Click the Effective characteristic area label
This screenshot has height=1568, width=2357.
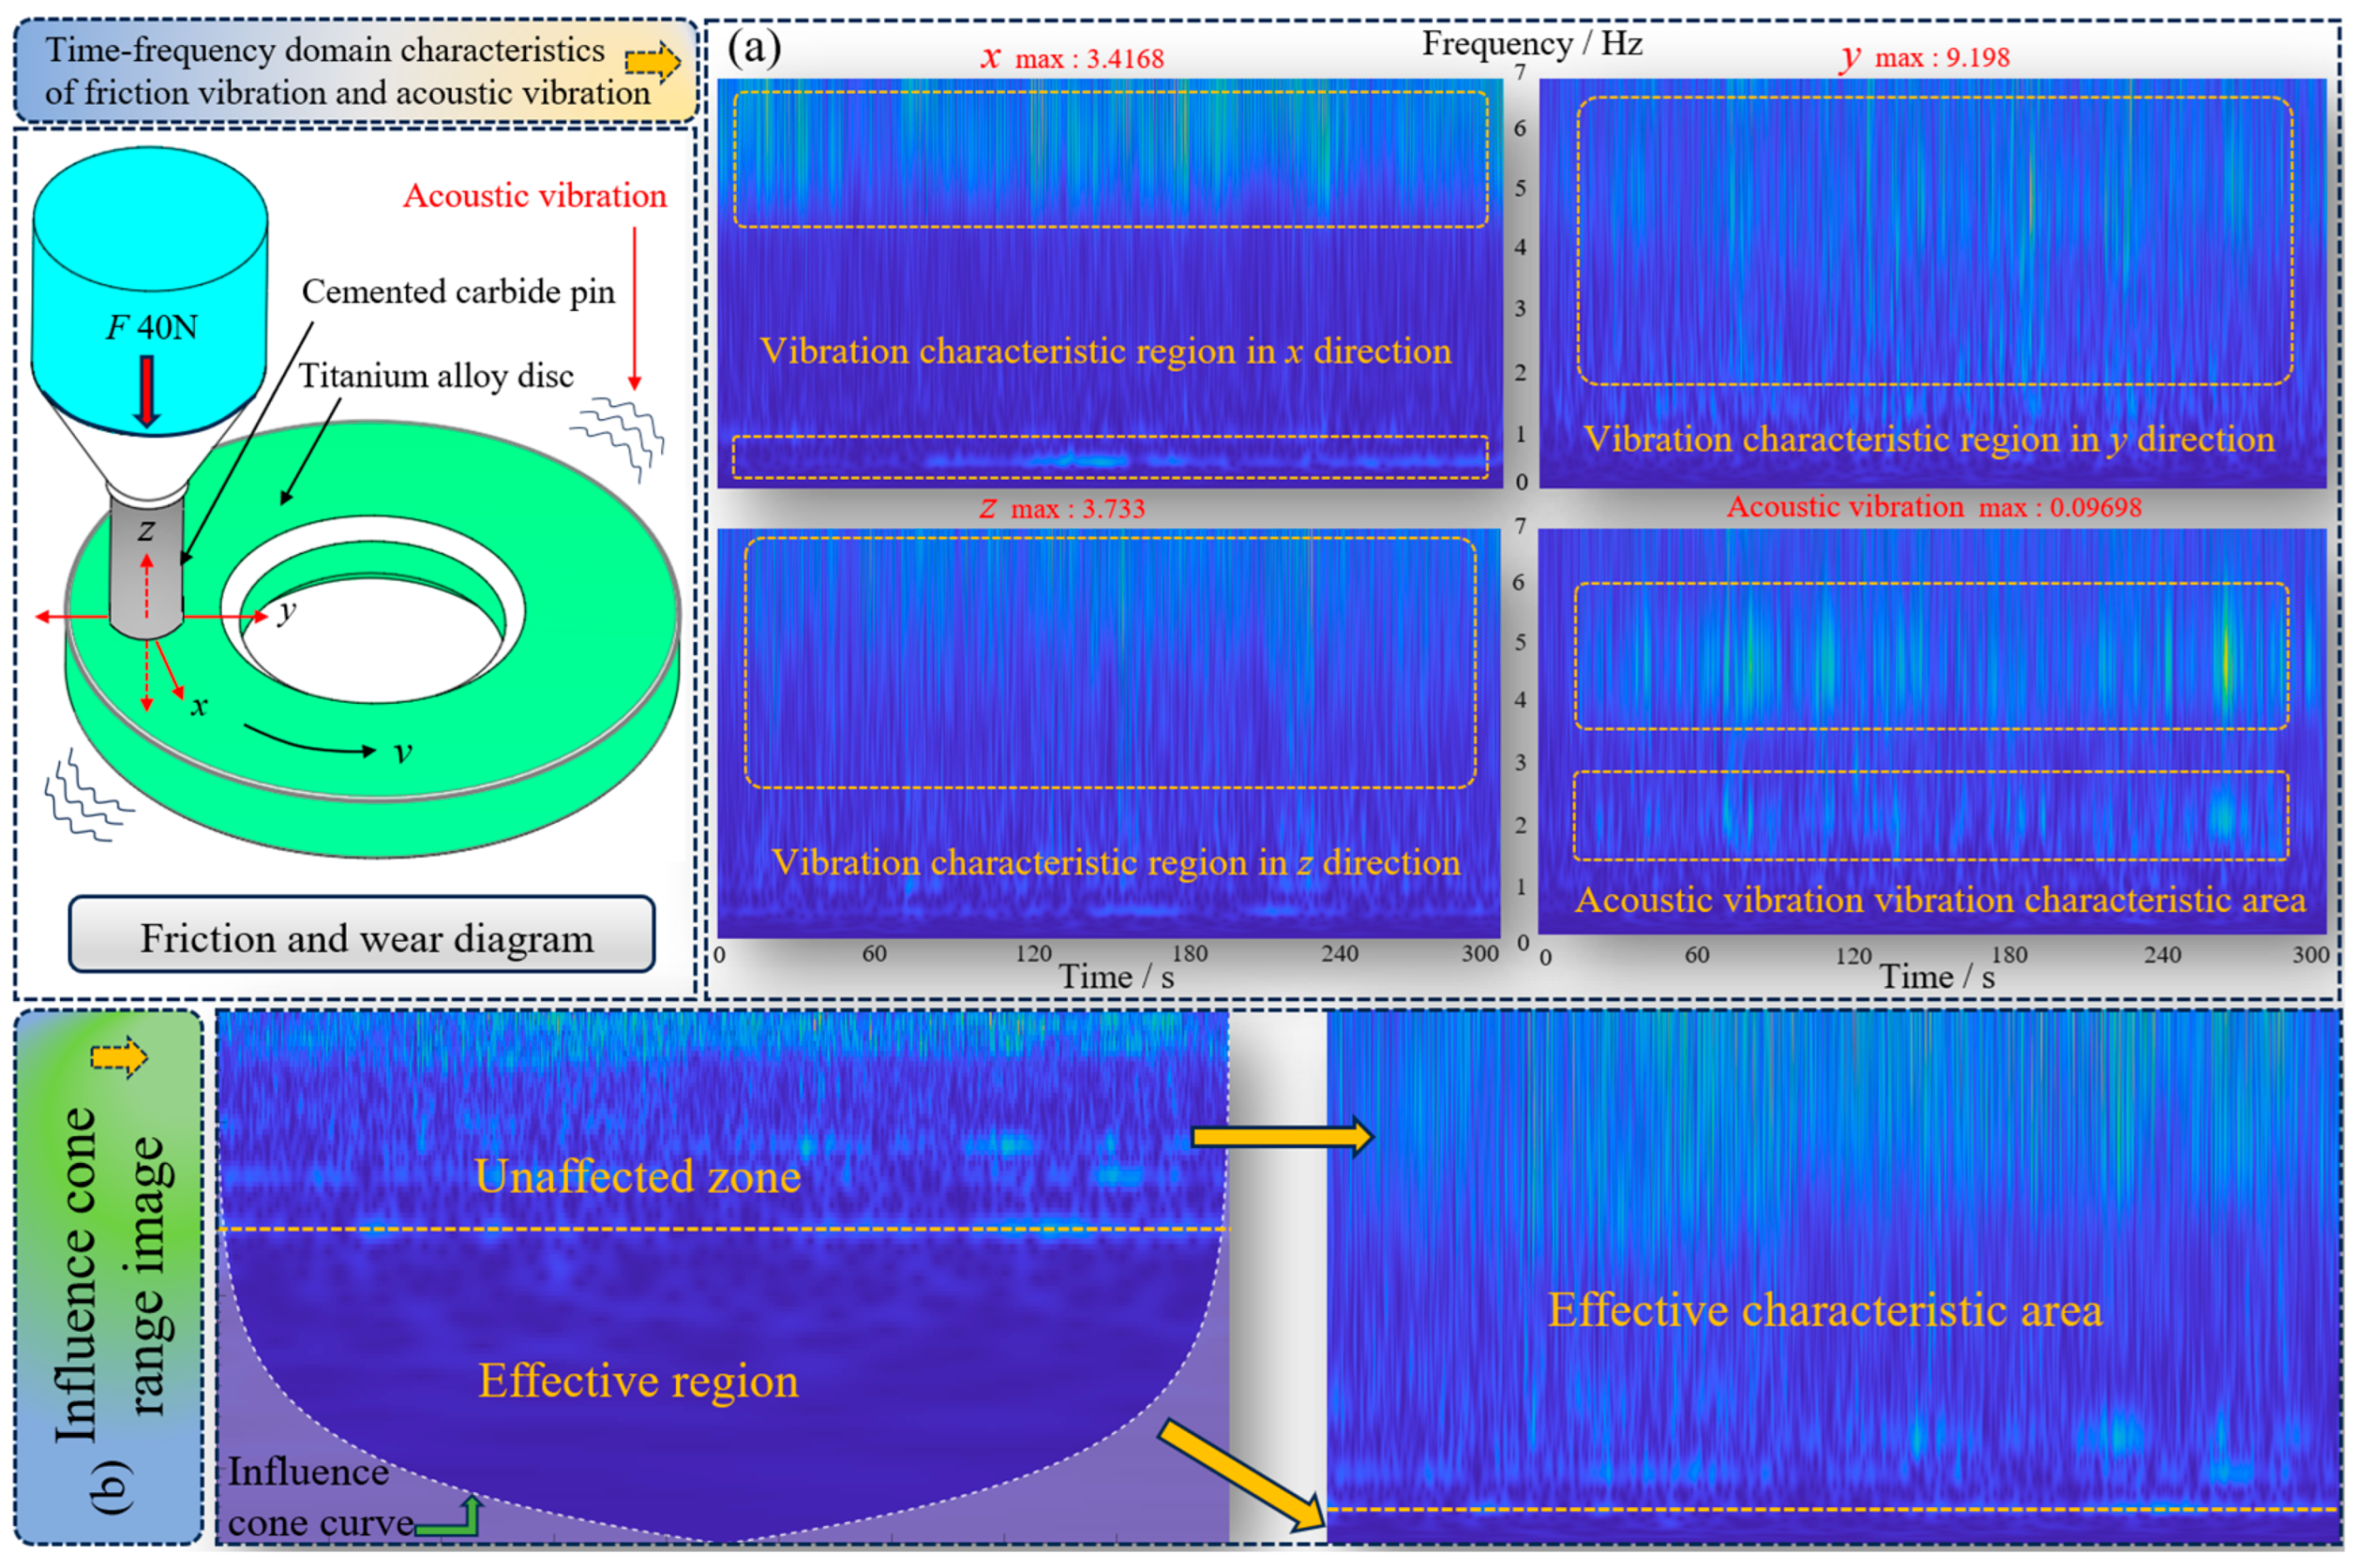point(1824,1310)
